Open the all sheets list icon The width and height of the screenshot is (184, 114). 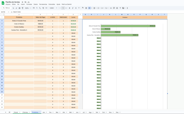10,112
